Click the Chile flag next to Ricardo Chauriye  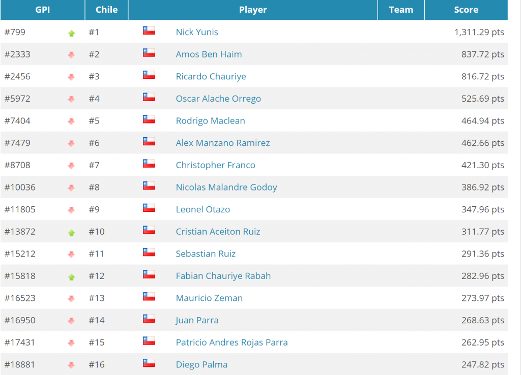(x=149, y=75)
